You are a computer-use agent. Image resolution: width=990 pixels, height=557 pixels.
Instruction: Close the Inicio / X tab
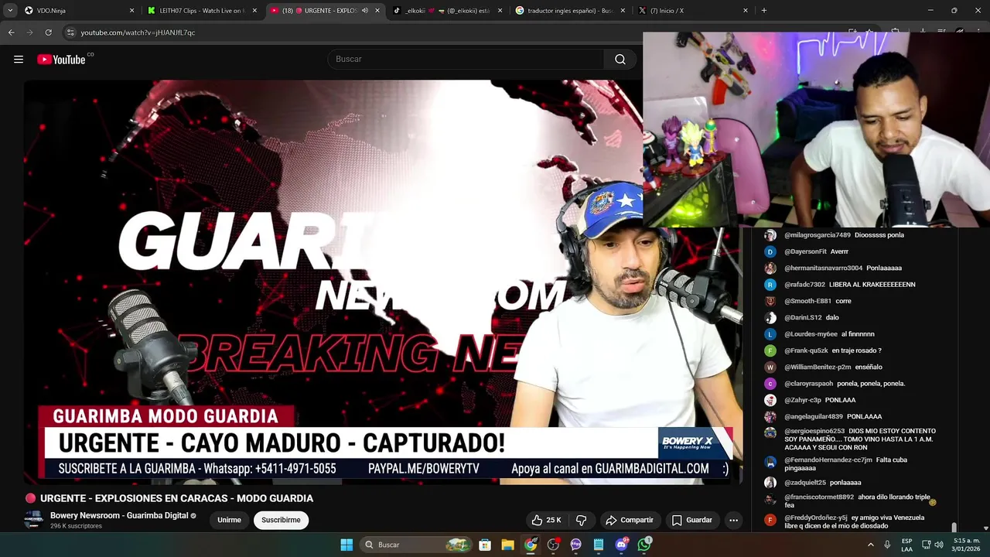click(746, 11)
